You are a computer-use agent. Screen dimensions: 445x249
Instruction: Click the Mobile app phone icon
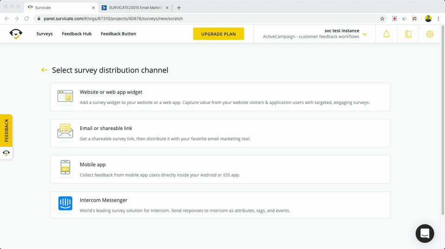point(65,167)
